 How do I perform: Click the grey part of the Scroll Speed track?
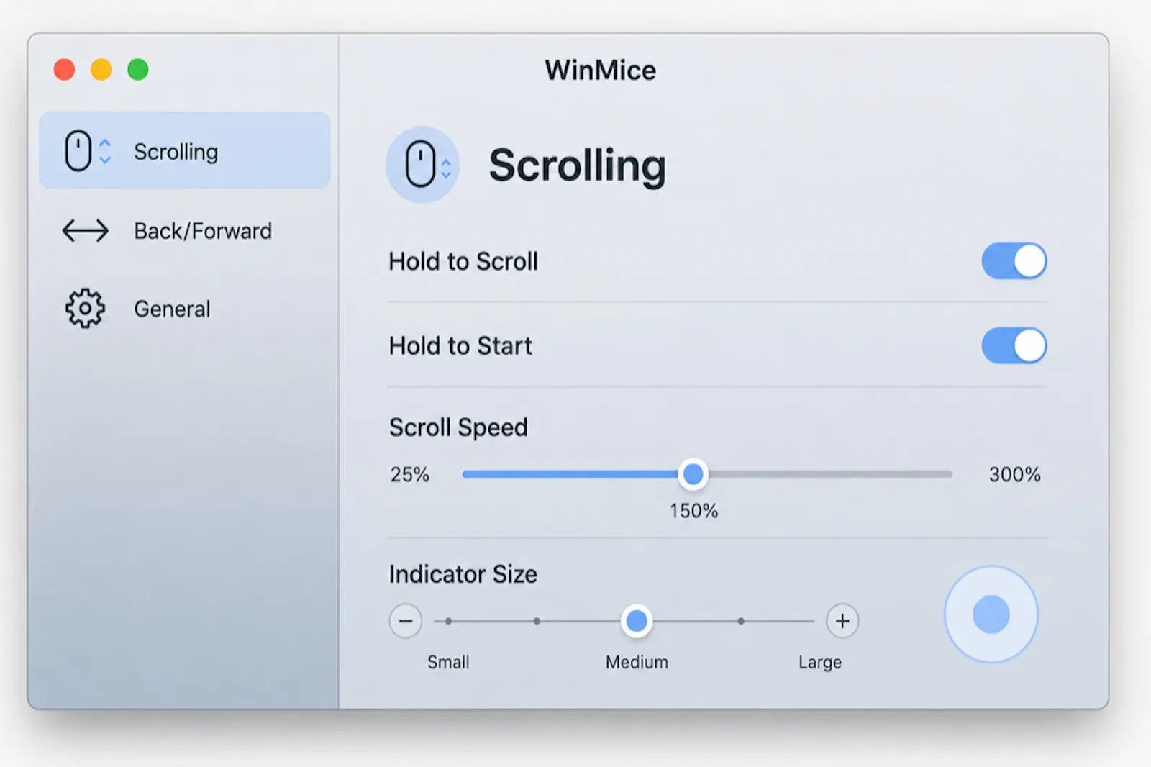coord(831,474)
